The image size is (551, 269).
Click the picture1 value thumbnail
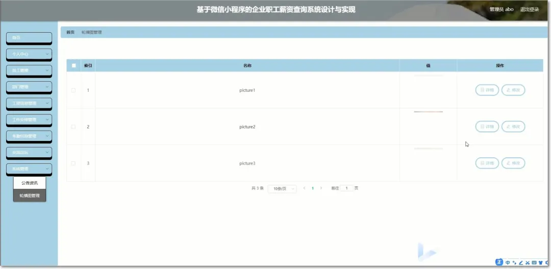pyautogui.click(x=429, y=76)
